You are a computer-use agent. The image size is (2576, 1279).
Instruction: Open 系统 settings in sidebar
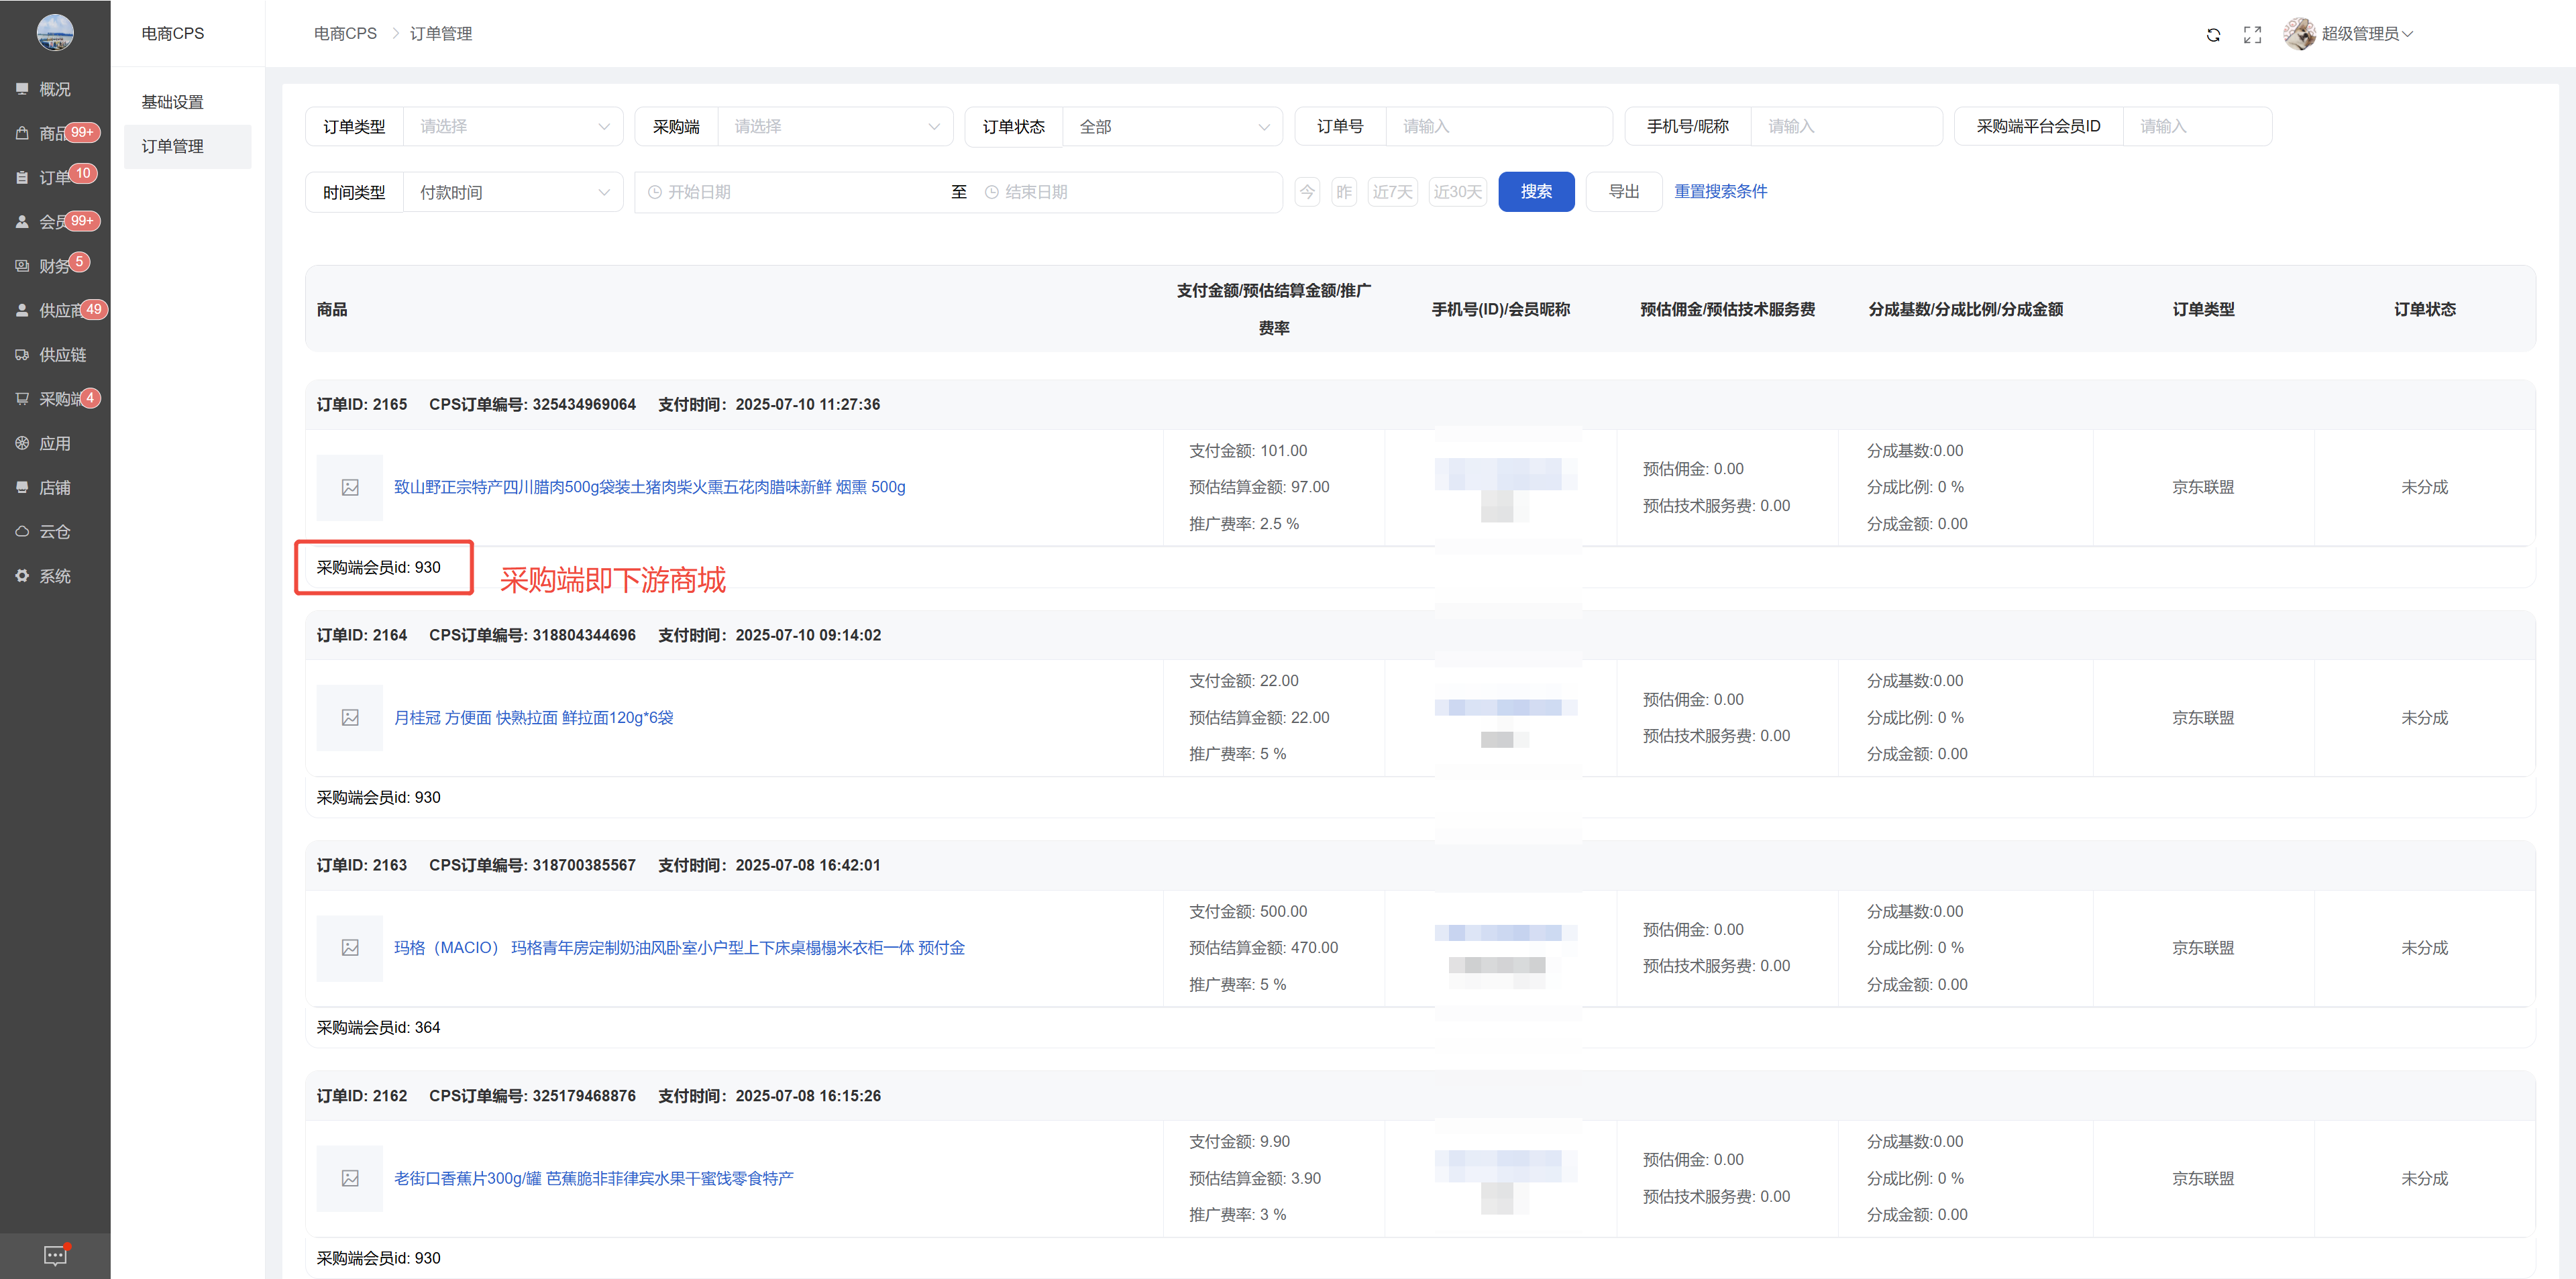[x=54, y=576]
